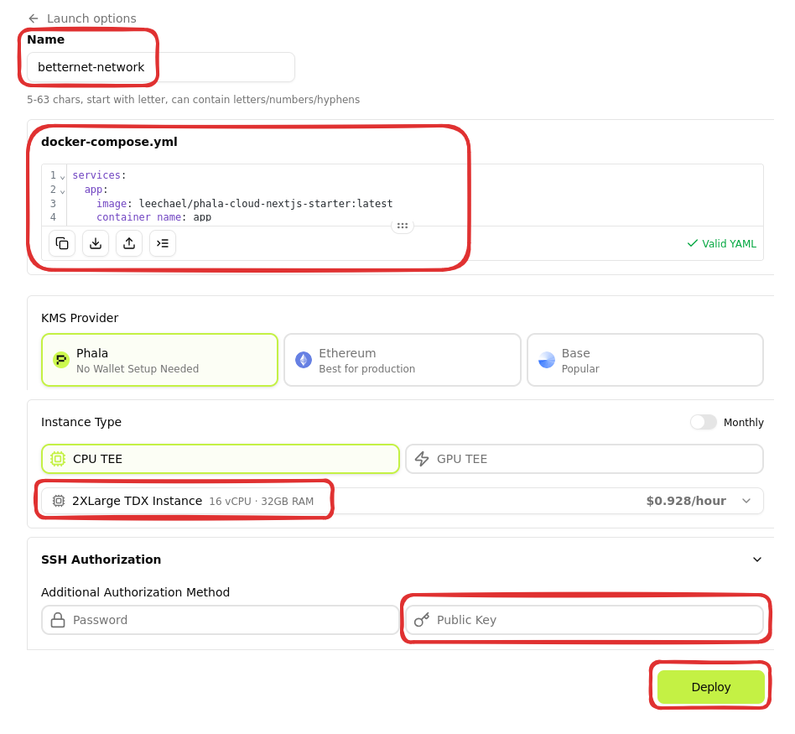
Task: Fold line 1 services block in editor
Action: pos(62,176)
